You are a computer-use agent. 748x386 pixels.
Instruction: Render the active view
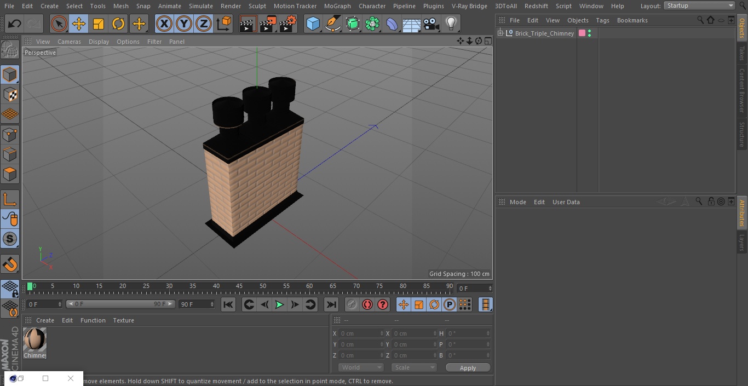pos(248,24)
